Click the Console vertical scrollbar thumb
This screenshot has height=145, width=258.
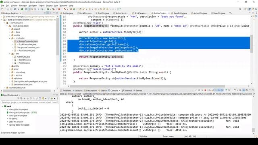[x=254, y=130]
